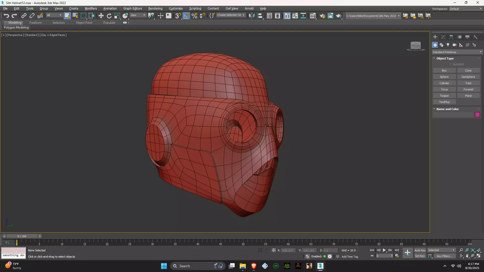Open the Modify panel tab
The image size is (484, 272).
443,37
